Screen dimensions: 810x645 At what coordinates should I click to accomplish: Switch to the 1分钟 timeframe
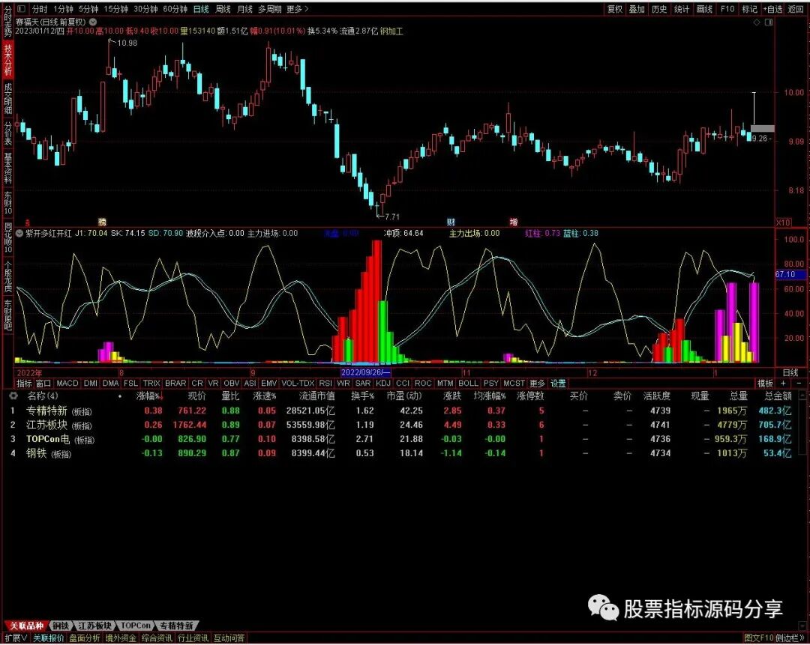[63, 9]
